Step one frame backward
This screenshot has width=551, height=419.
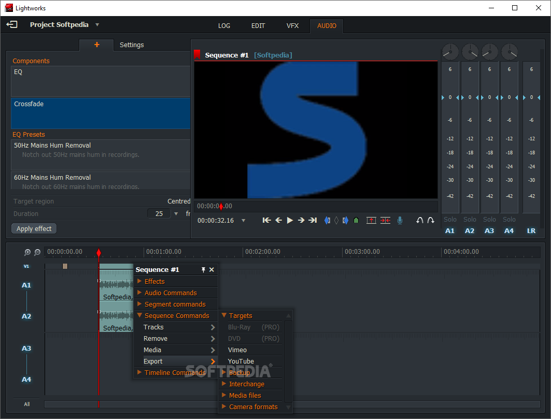click(279, 220)
